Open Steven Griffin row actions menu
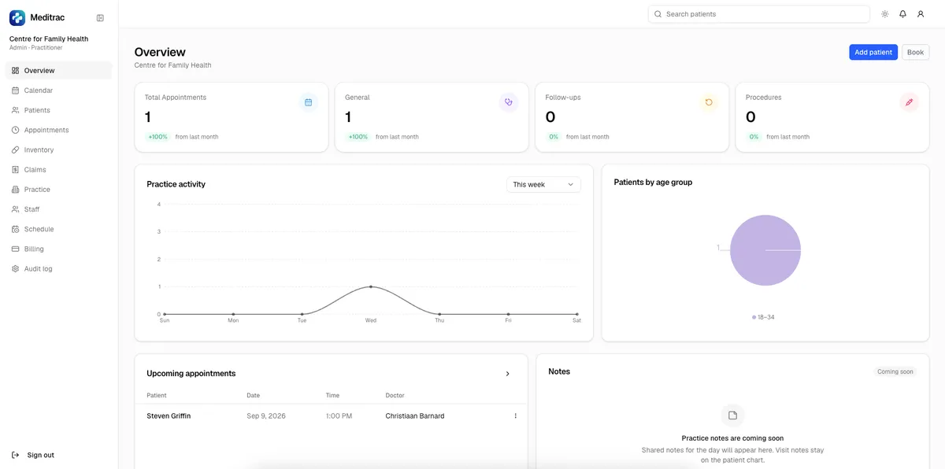The image size is (945, 469). point(516,415)
